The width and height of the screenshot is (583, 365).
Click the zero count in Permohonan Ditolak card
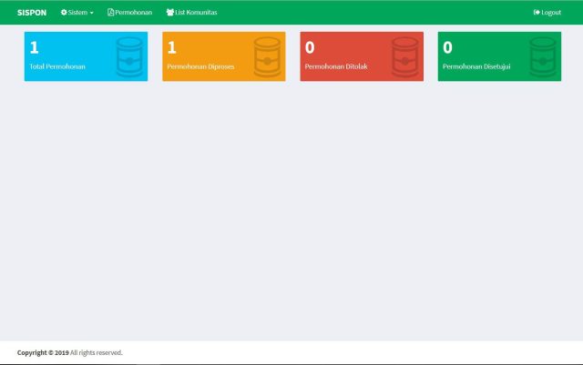[310, 47]
